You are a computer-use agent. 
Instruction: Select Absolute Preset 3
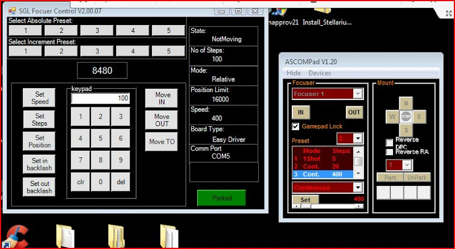coord(97,31)
